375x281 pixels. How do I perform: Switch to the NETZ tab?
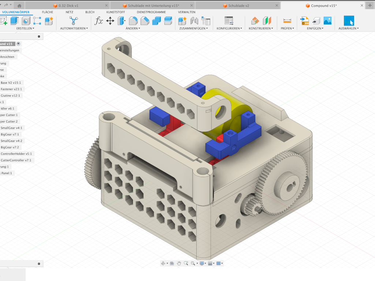click(69, 12)
